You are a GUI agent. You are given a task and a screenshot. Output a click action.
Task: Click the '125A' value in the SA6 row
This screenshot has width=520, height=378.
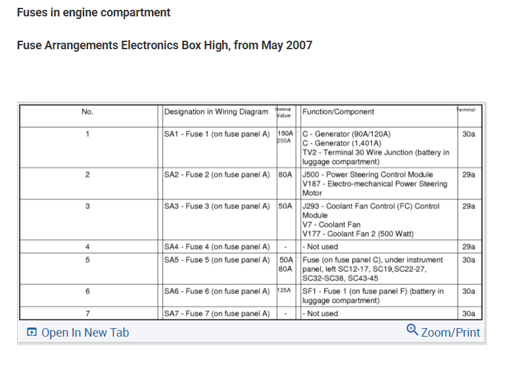(284, 290)
